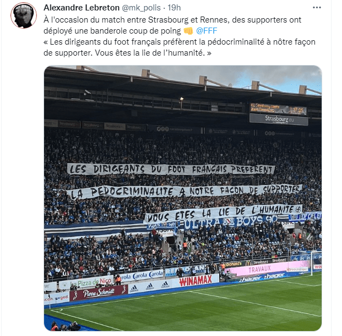This screenshot has width=342, height=336.
Task: Click the pink TRAVAUX ad board in photo
Action: click(267, 269)
